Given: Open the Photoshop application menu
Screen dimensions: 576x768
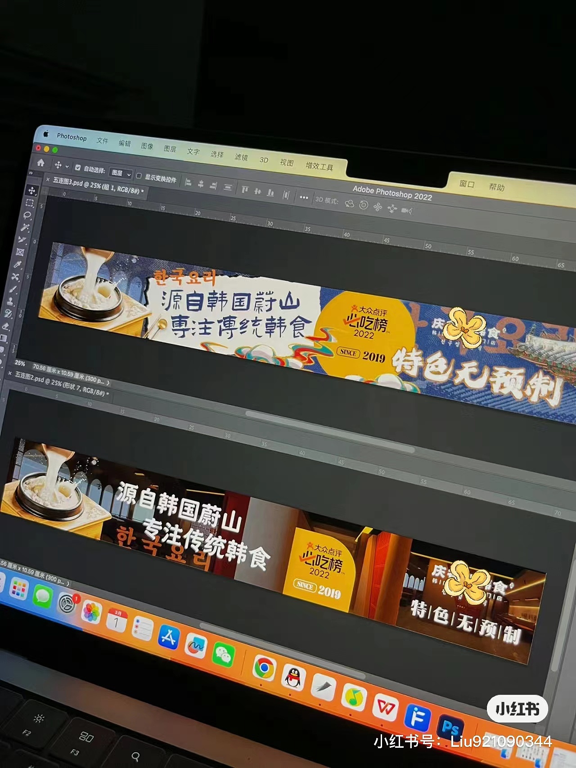Looking at the screenshot, I should point(72,137).
